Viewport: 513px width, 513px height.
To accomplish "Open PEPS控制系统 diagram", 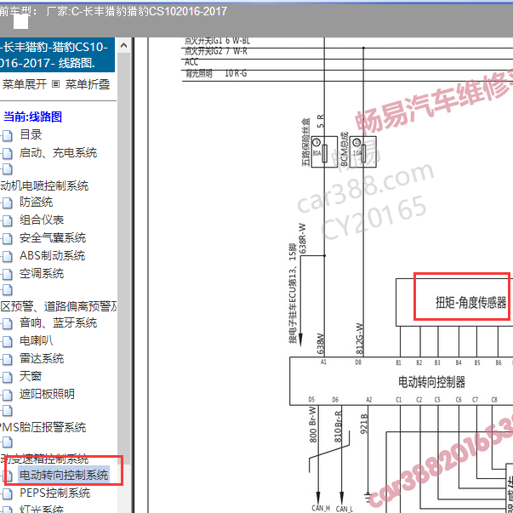I will [55, 493].
